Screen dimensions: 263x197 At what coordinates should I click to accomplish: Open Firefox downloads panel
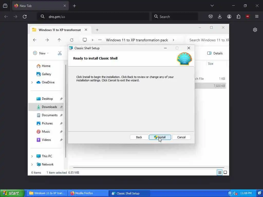pyautogui.click(x=220, y=16)
